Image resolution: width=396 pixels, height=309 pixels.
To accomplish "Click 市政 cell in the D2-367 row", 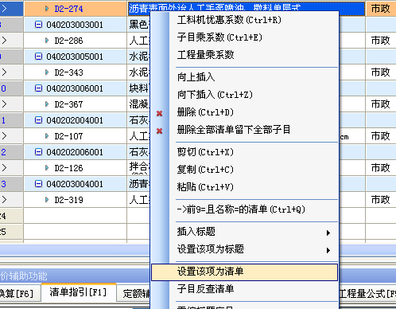I will pos(381,104).
